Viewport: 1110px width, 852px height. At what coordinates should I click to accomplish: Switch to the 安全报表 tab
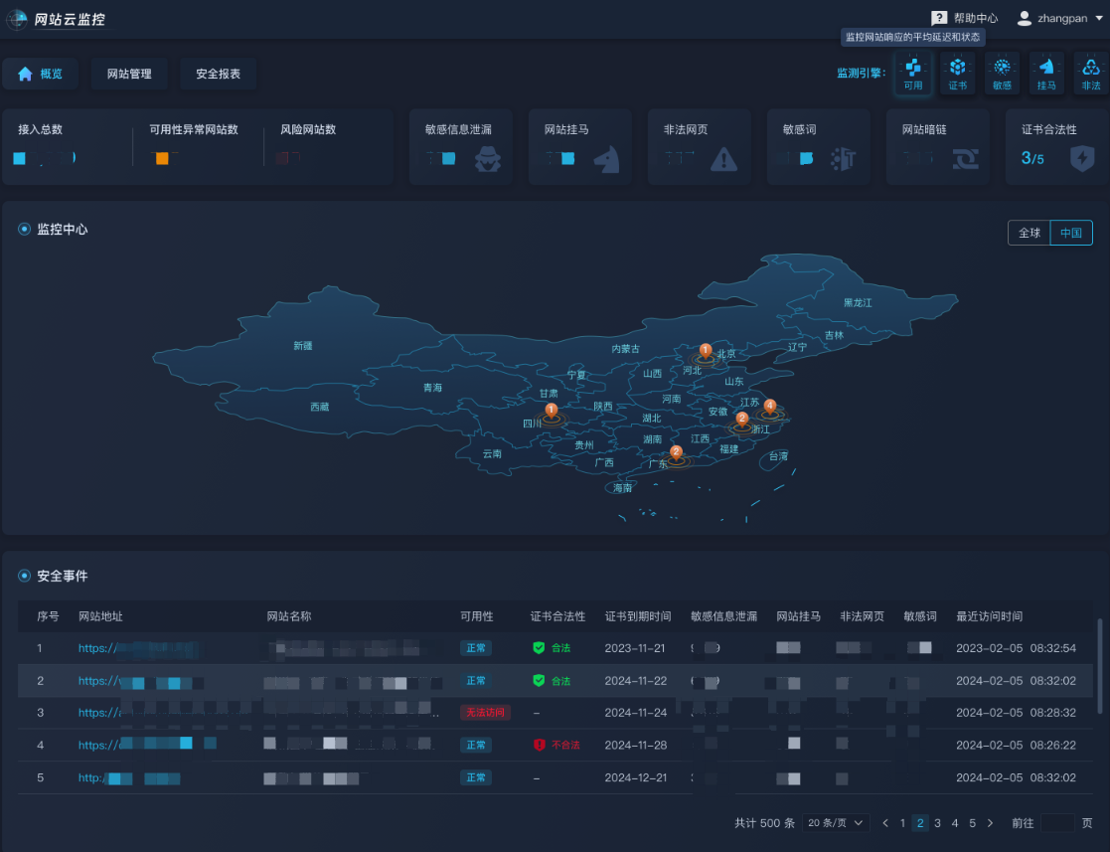click(211, 74)
